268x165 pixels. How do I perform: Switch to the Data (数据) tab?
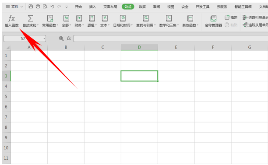point(142,7)
